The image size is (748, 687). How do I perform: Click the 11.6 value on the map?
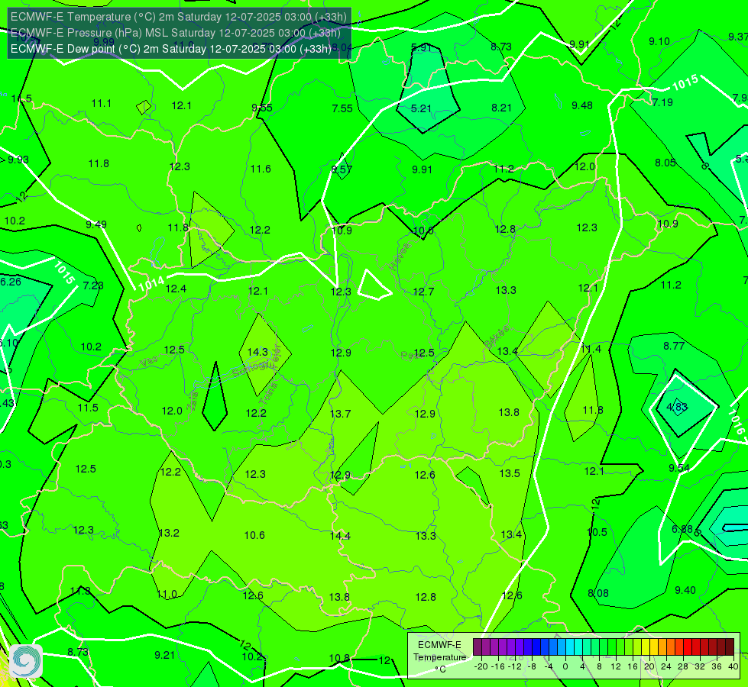pos(261,169)
